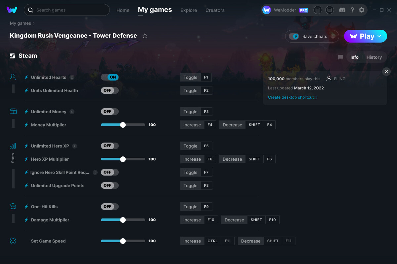Screen dimensions: 397x264
Task: Click the overlay window icon in header
Action: (330, 10)
